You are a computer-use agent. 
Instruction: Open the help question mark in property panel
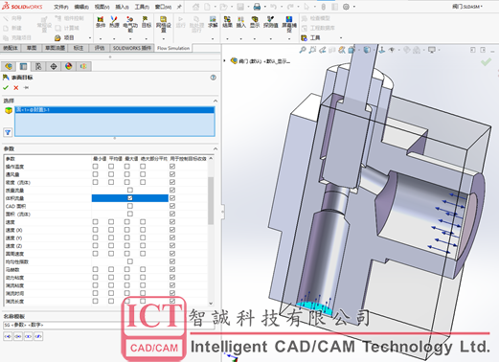coord(214,78)
